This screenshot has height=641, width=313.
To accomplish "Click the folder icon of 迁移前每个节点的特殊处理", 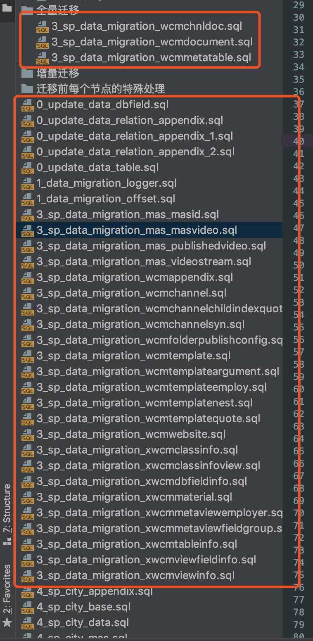I will [x=27, y=89].
